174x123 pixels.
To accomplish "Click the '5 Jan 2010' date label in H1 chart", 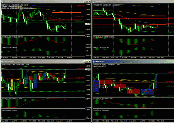I will [x=4, y=58].
